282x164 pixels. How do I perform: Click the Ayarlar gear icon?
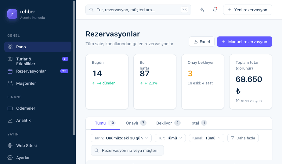coord(10,158)
